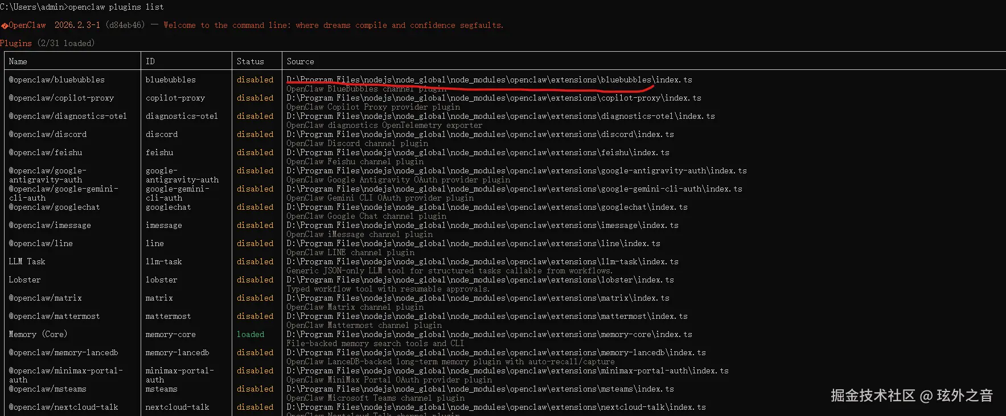Click 'OpenClaw Gemini CLI OAuth provider plugin' description

tap(380, 198)
